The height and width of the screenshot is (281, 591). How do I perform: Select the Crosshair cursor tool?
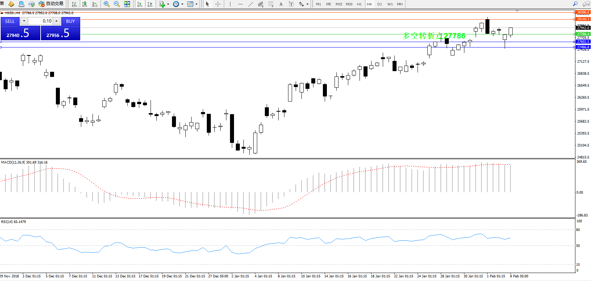[218, 4]
